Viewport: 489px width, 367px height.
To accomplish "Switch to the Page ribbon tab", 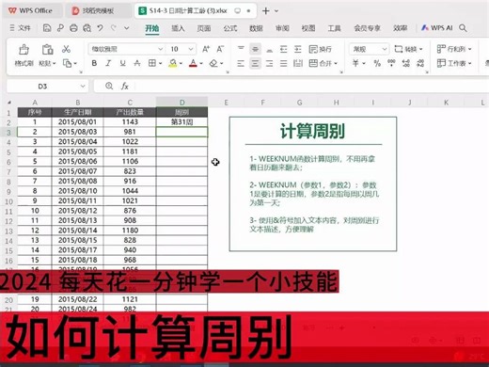I will tap(204, 28).
